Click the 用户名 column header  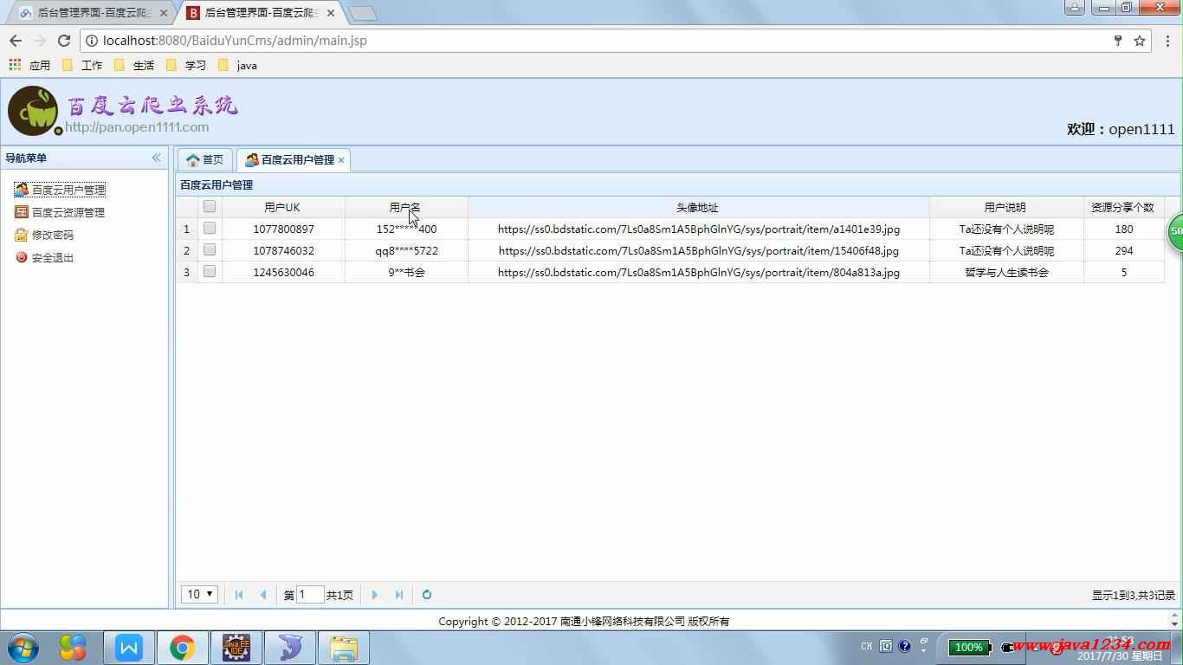pos(406,208)
